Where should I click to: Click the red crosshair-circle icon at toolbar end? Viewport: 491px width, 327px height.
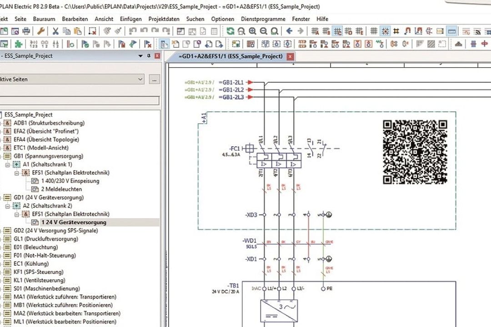pos(485,44)
